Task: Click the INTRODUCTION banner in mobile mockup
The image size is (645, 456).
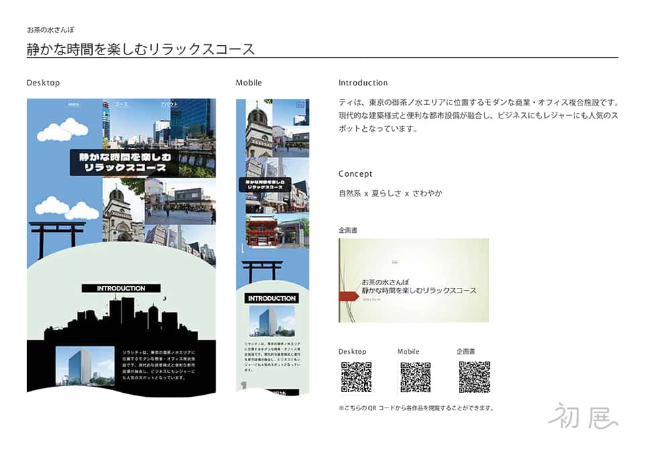Action: pyautogui.click(x=272, y=298)
